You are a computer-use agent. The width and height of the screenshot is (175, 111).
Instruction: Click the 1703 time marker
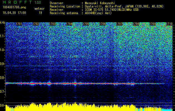point(53,24)
